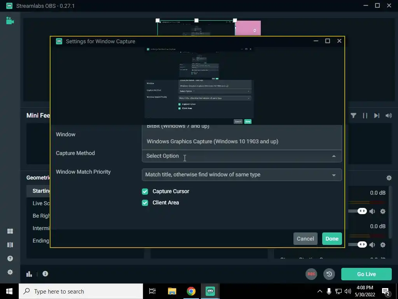
Task: Open mixer advanced settings gear
Action: [389, 178]
